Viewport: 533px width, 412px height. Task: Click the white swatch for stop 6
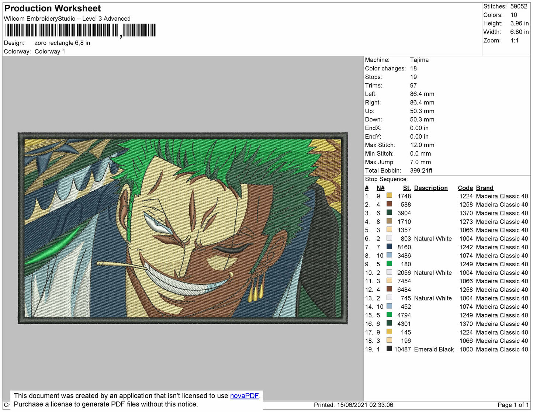[x=389, y=238]
